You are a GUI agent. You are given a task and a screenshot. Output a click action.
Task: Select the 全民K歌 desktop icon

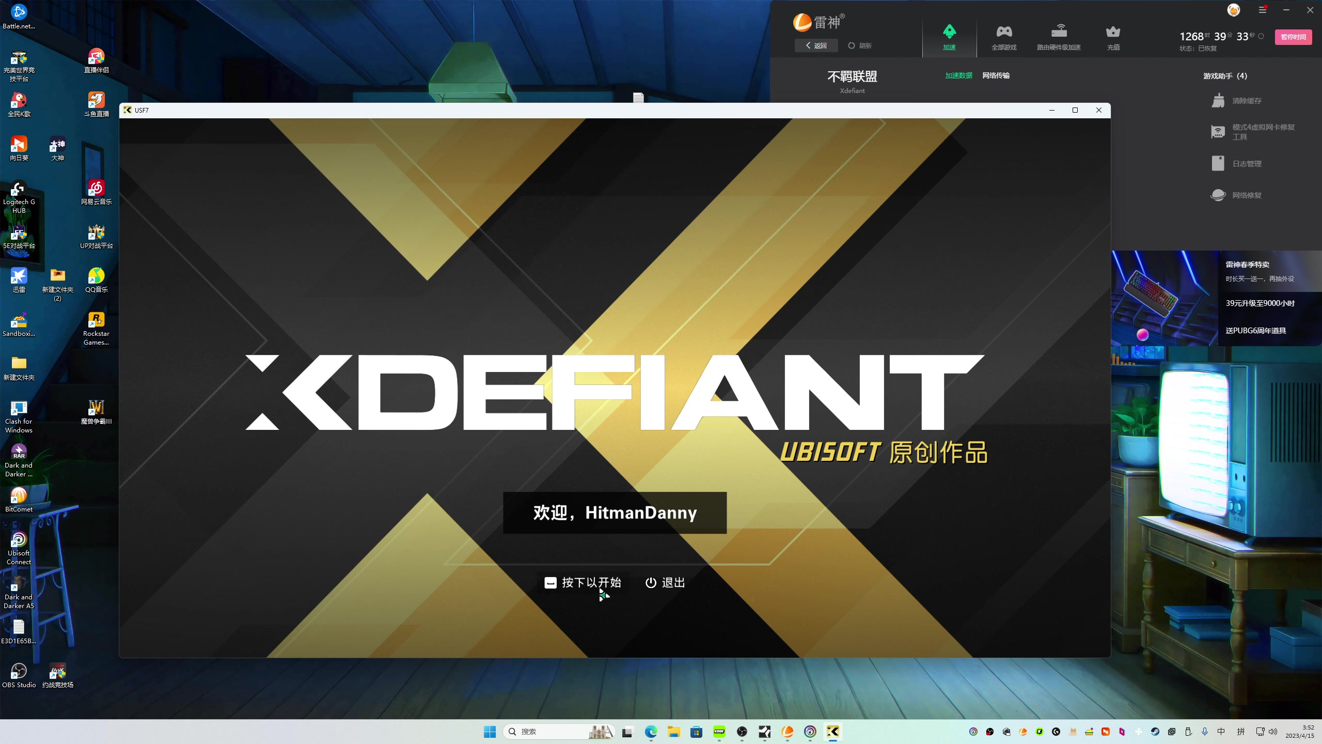tap(19, 104)
